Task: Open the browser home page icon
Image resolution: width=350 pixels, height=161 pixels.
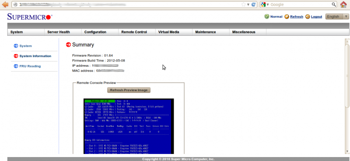Action: tap(344, 4)
